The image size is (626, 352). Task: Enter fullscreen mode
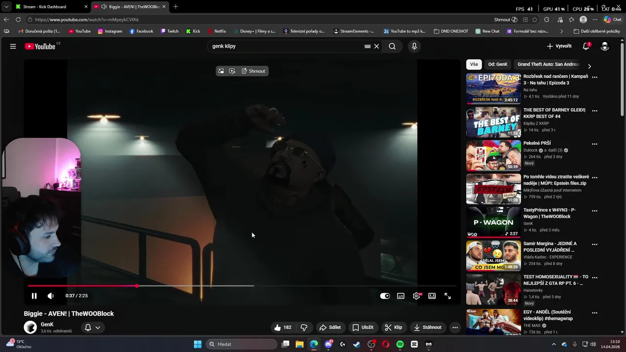click(447, 296)
